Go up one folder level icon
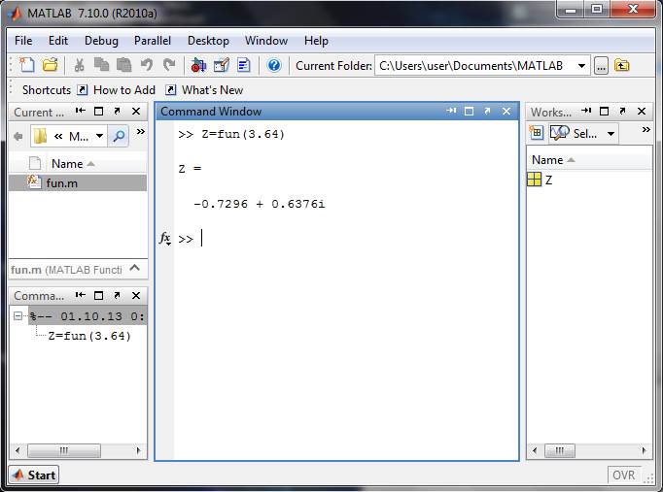Screen dimensions: 663x492 click(x=621, y=66)
